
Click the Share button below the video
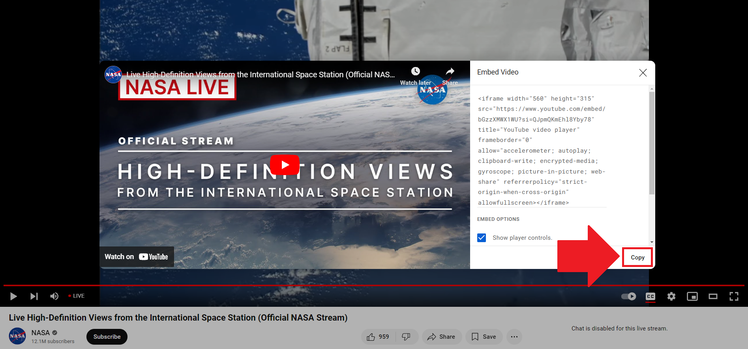click(x=442, y=337)
